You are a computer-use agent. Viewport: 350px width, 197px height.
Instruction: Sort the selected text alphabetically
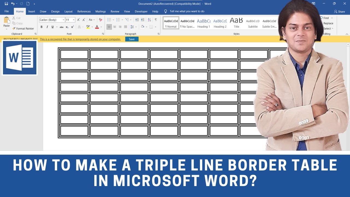[x=149, y=20]
